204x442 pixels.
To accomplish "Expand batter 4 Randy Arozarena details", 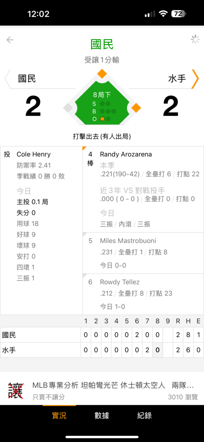I will 143,189.
